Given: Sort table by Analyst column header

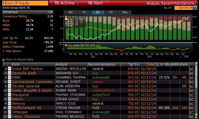Looking at the screenshot, I should point(71,65).
